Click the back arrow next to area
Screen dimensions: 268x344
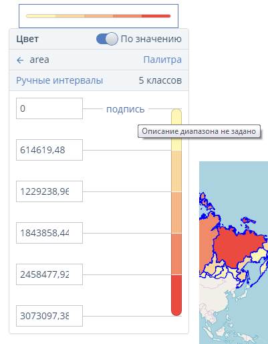tap(20, 60)
